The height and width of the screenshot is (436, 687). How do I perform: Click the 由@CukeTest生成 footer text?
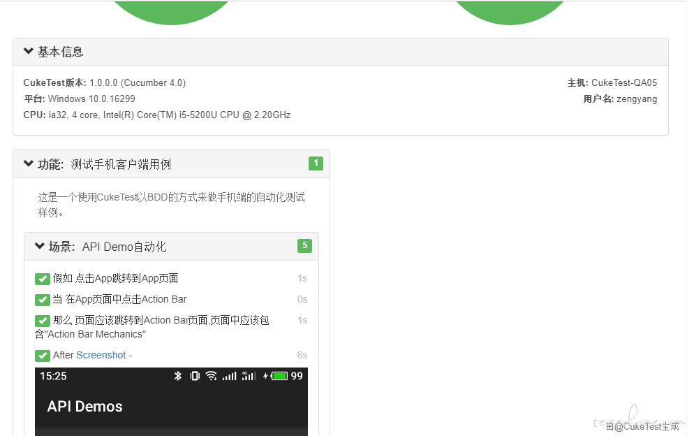642,426
